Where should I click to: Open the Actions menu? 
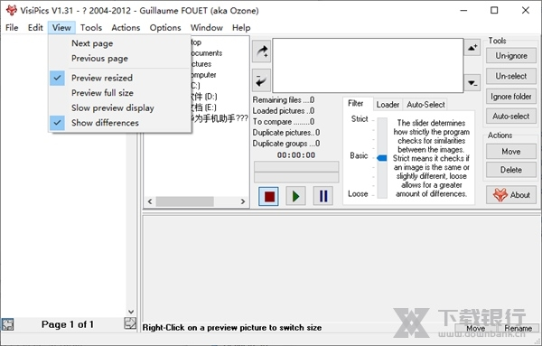(x=126, y=28)
